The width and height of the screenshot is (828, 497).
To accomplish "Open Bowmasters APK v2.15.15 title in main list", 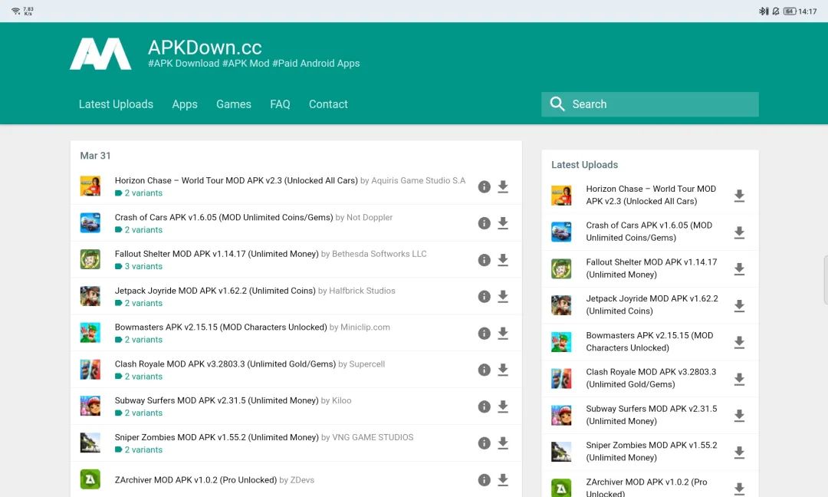I will click(x=221, y=327).
